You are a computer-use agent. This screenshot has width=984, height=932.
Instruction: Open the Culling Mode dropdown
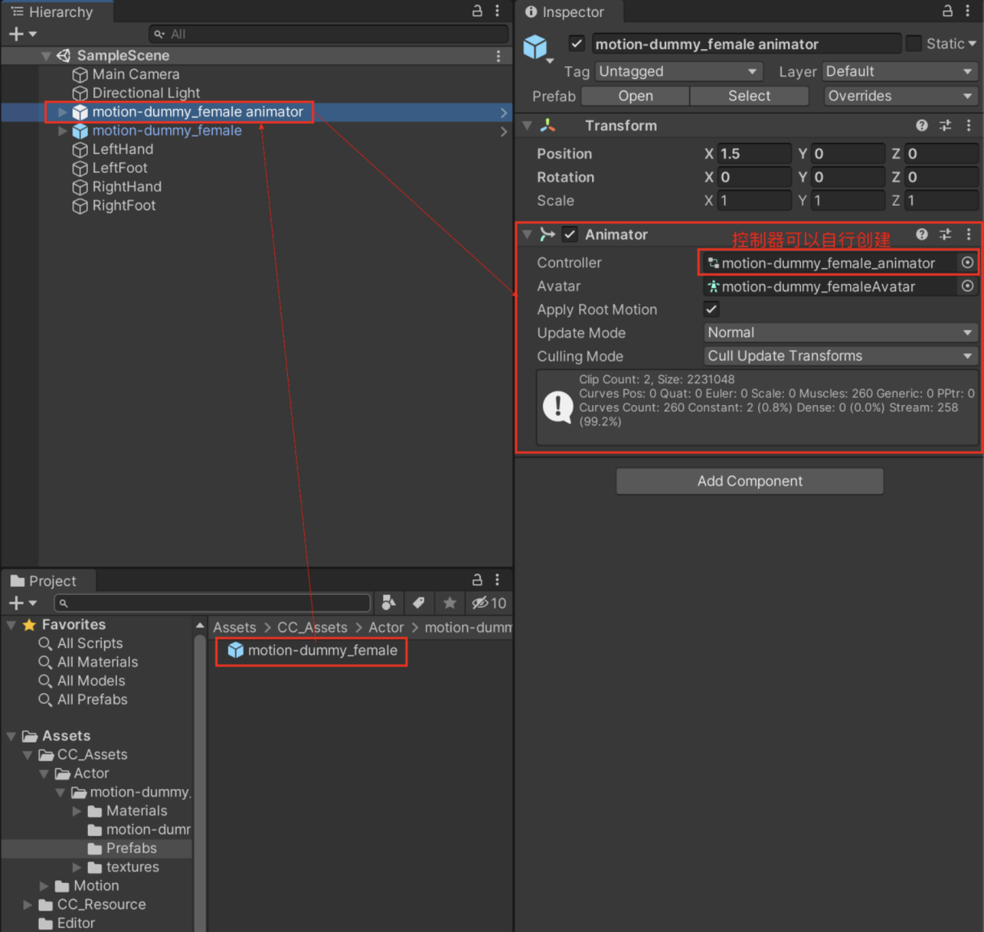point(839,355)
